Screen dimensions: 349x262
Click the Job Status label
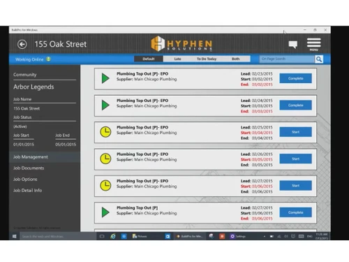22,117
